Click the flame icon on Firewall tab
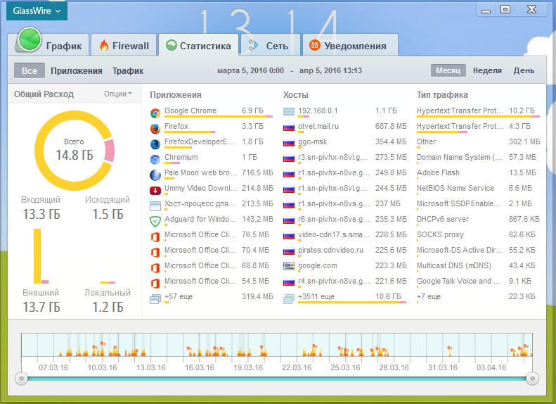 pyautogui.click(x=104, y=45)
